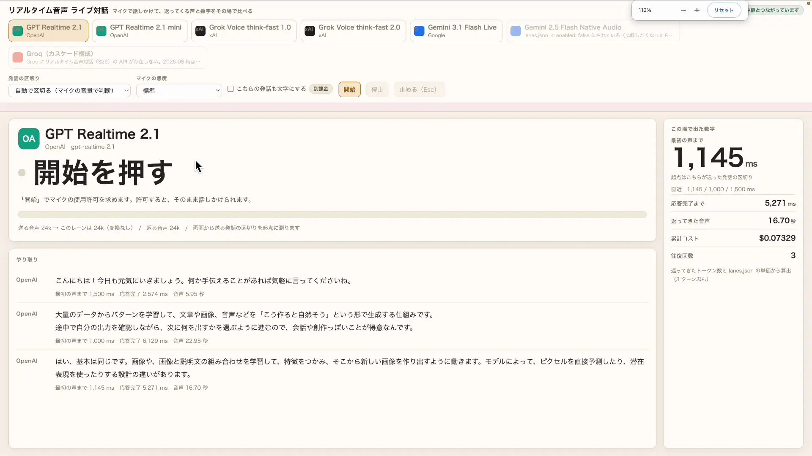Click the リアルタイム音声 ライブ対話 page title
Screen dimensions: 812x456
(x=58, y=11)
